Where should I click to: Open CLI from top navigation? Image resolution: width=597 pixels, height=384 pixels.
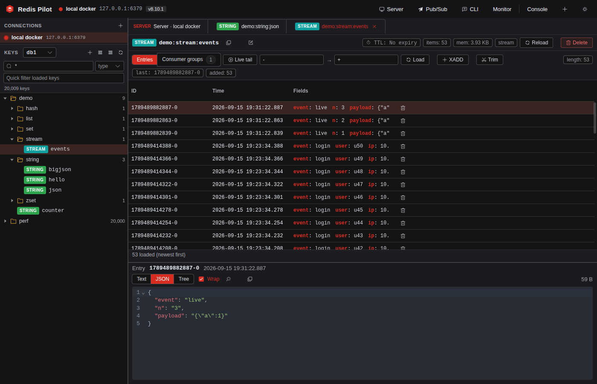(470, 9)
